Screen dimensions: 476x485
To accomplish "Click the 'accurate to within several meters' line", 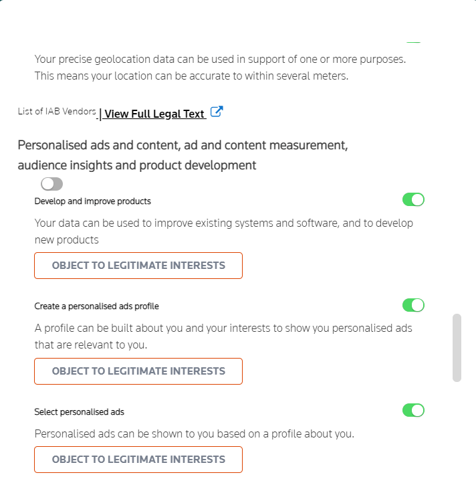I will pos(191,76).
